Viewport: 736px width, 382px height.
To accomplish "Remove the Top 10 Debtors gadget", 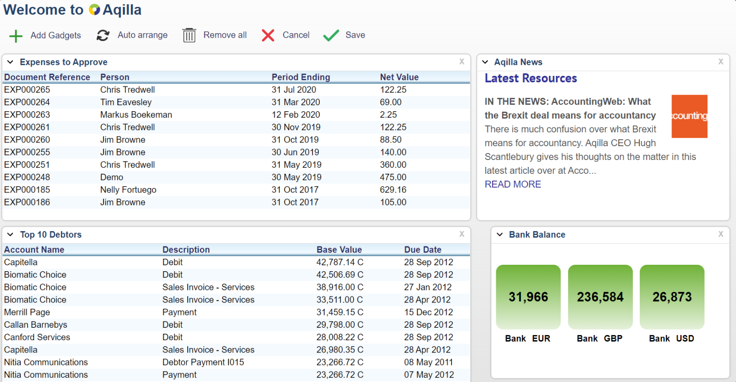I will (462, 234).
